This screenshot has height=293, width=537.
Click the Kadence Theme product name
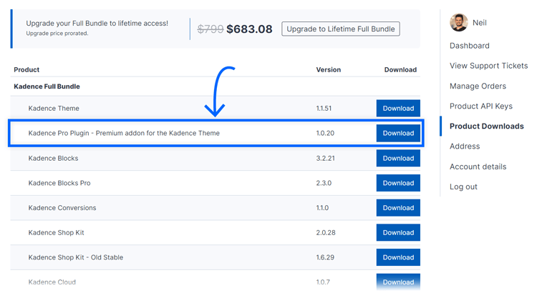(x=54, y=109)
